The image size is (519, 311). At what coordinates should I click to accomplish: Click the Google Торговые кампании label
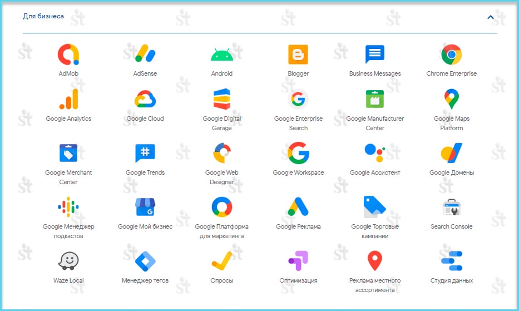click(375, 231)
